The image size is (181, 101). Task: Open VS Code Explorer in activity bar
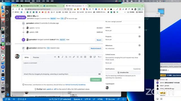pyautogui.click(x=7, y=12)
